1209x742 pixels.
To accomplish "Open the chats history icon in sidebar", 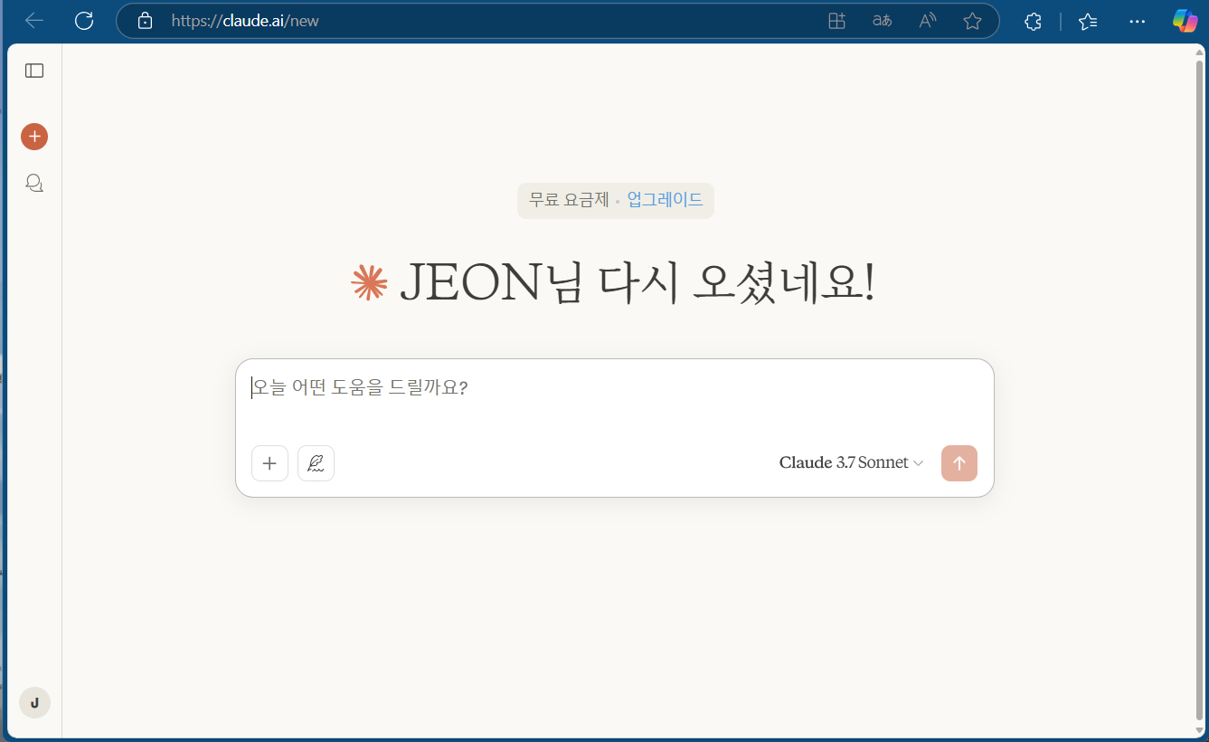I will [x=34, y=184].
